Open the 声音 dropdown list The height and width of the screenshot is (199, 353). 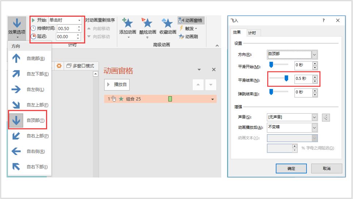314,117
